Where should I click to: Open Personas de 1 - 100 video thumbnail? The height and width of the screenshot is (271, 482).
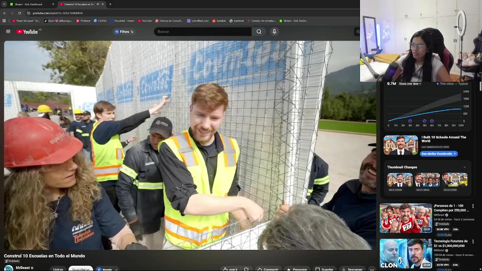(406, 218)
